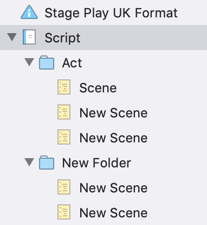The image size is (207, 225).
Task: Click the last New Scene icon under Act
Action: (x=64, y=137)
